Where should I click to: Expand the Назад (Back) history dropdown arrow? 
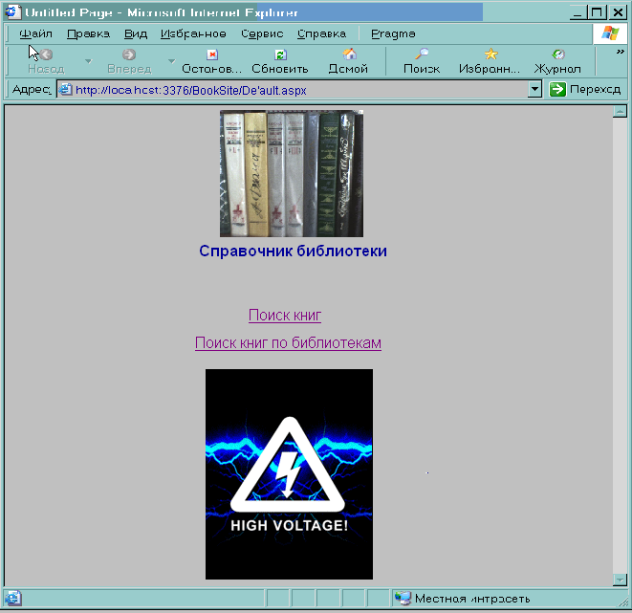pyautogui.click(x=88, y=61)
